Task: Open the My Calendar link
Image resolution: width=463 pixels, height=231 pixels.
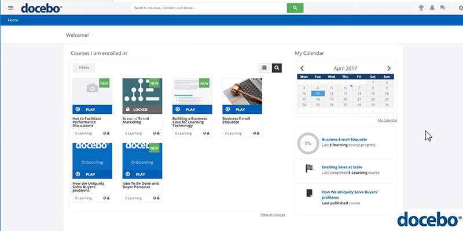Action: (387, 120)
